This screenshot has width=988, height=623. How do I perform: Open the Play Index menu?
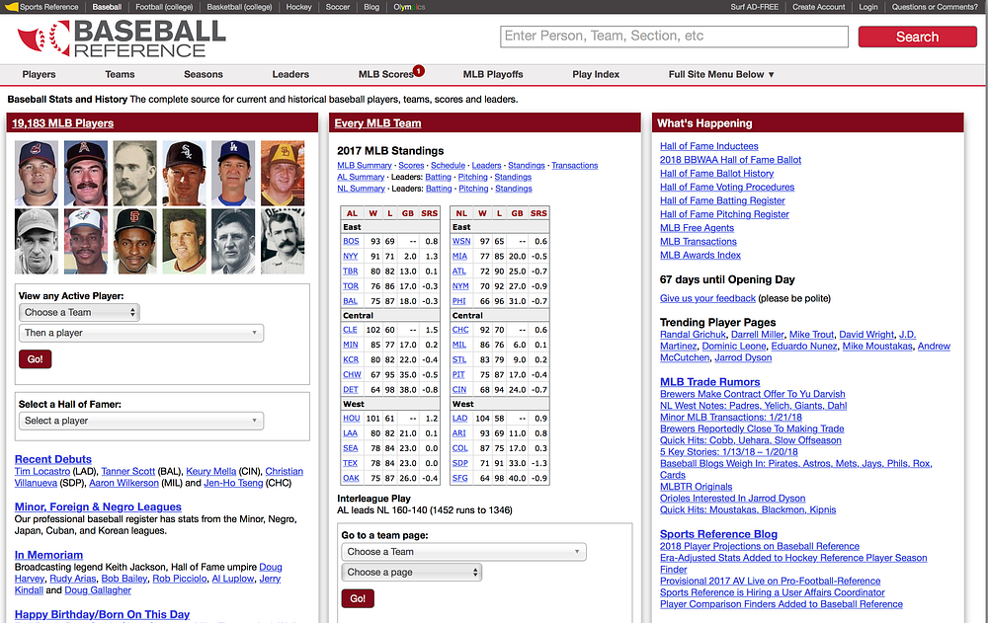(596, 74)
